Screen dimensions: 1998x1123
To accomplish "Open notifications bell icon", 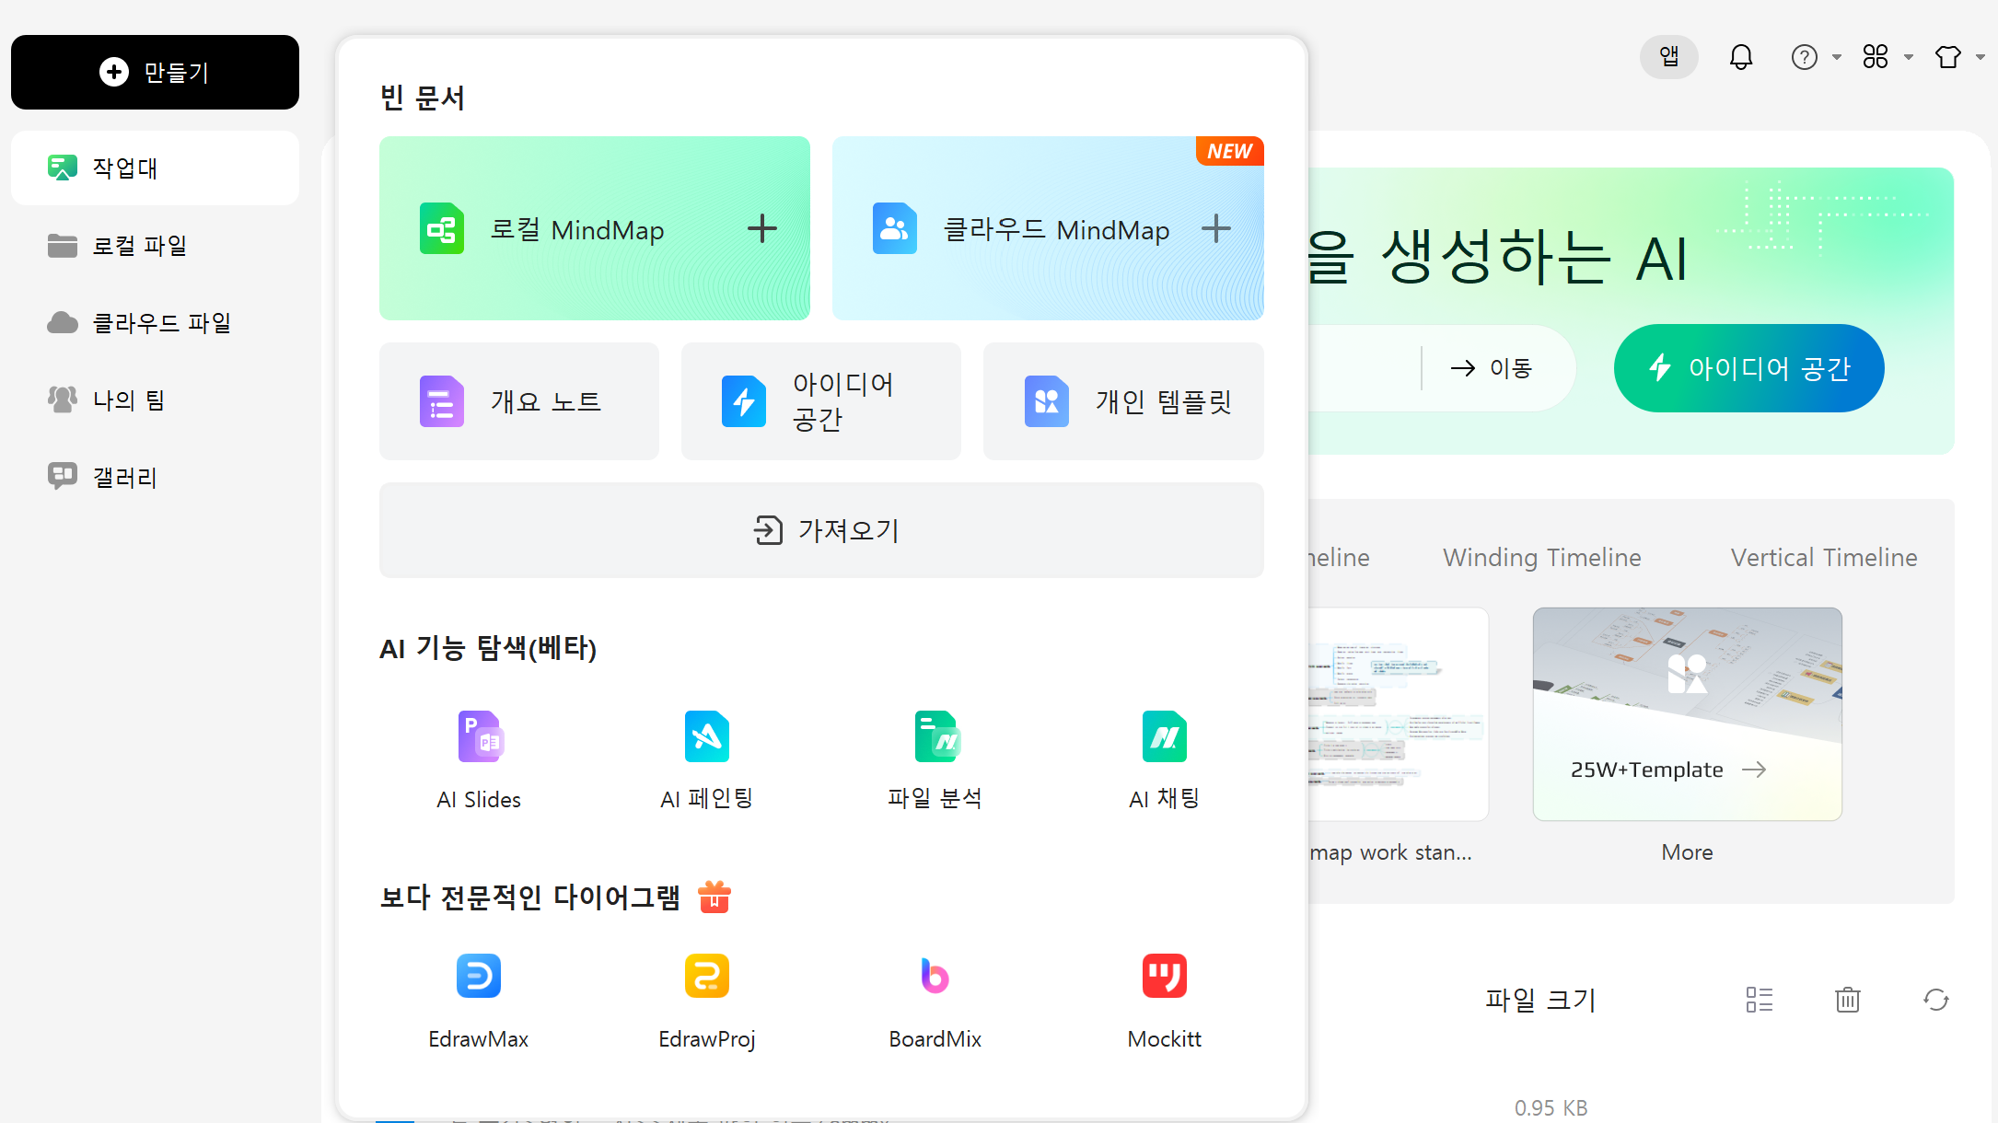I will (x=1741, y=57).
